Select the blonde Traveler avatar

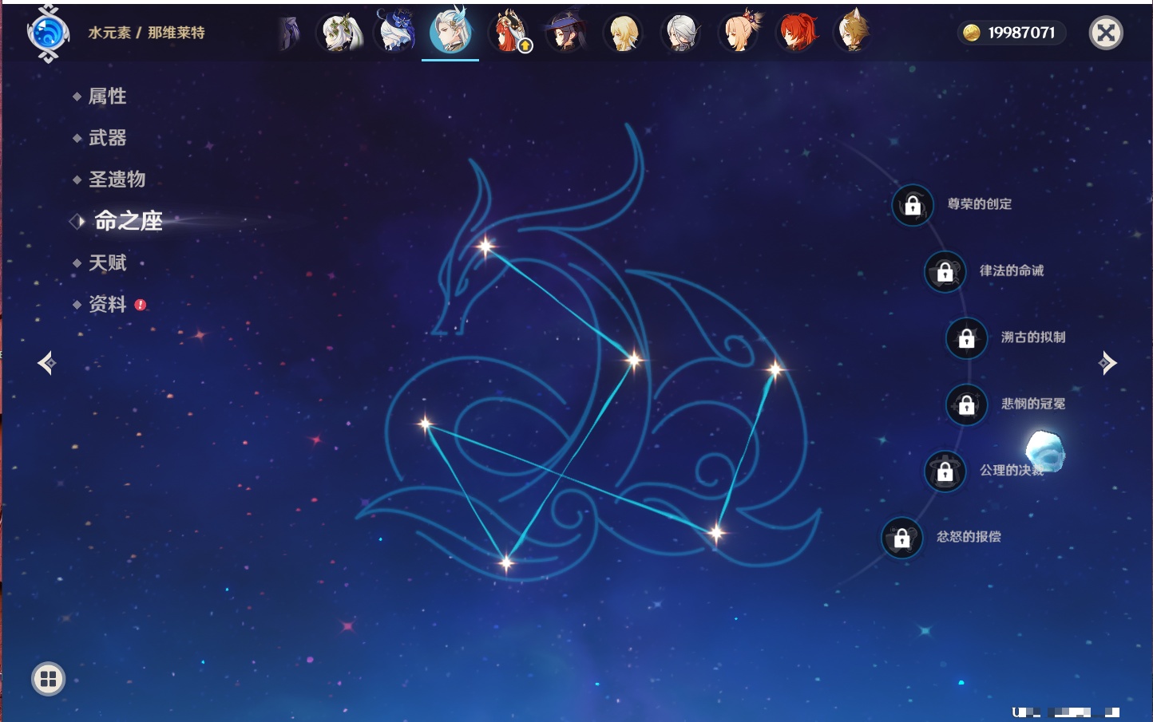(624, 33)
